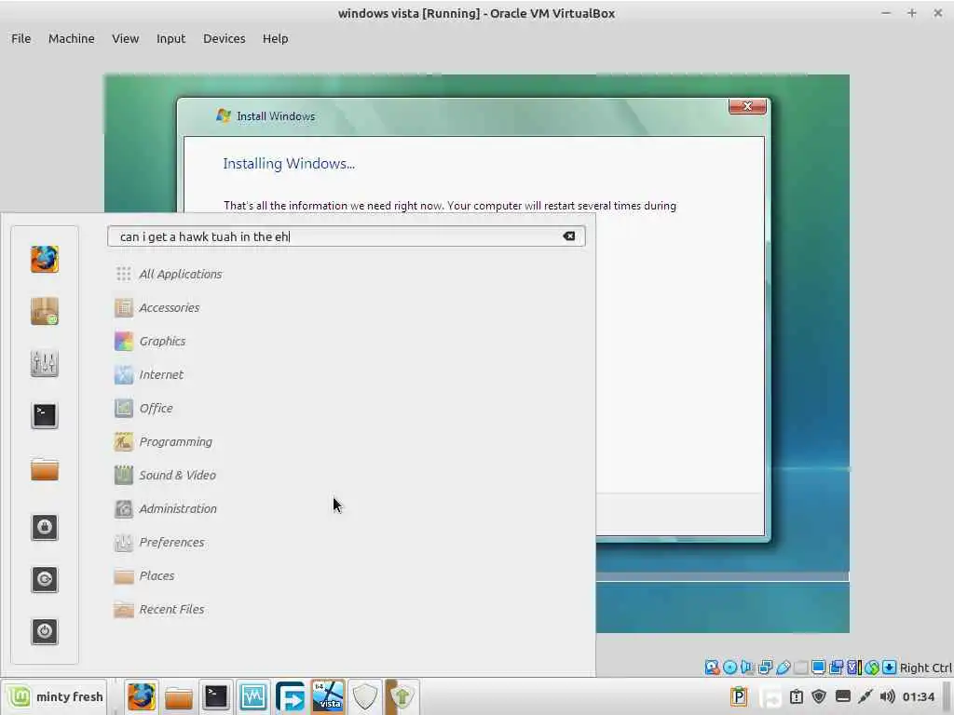Click the Installing Windows... heading
This screenshot has height=715, width=954.
(x=289, y=164)
